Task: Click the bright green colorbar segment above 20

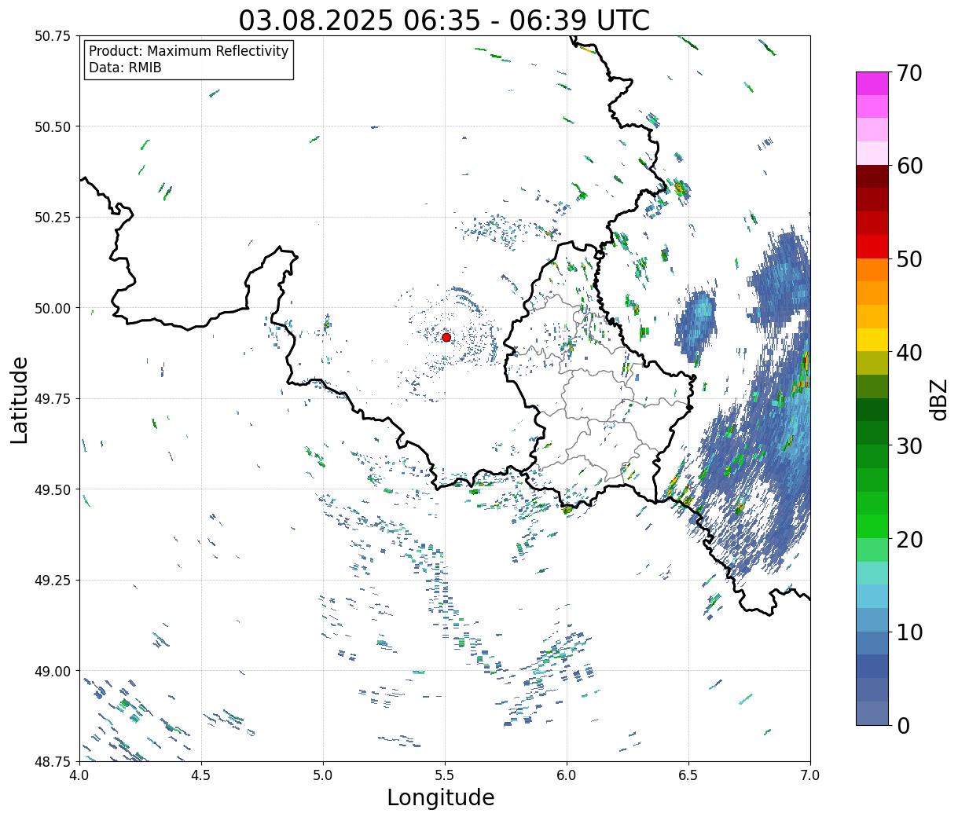Action: click(872, 526)
